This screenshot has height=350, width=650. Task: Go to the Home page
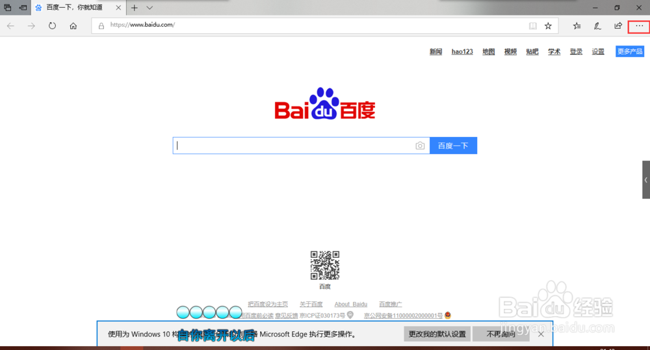click(x=73, y=26)
